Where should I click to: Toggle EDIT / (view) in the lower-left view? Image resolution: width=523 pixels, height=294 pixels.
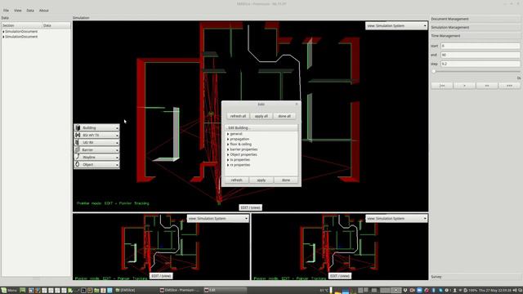[x=161, y=276]
